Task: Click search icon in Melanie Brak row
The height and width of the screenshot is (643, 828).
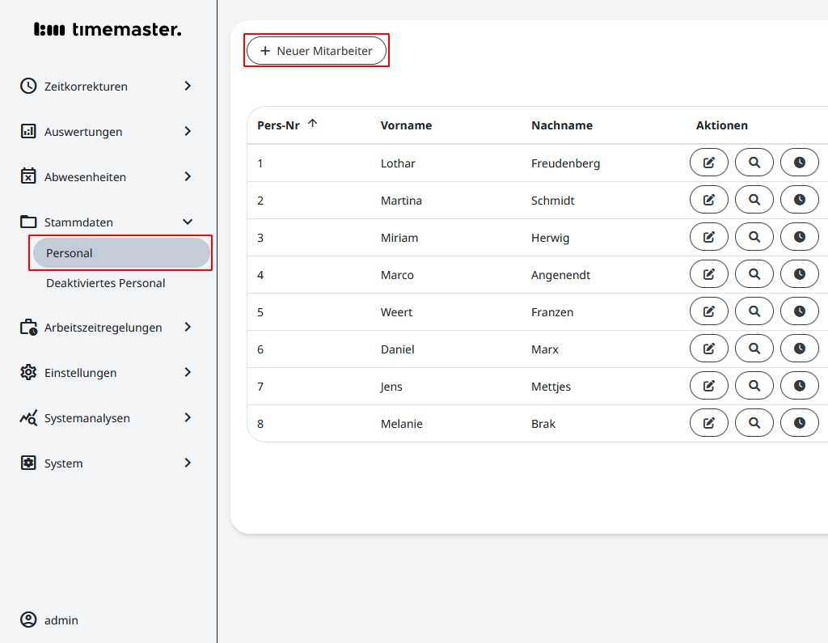Action: pos(754,423)
